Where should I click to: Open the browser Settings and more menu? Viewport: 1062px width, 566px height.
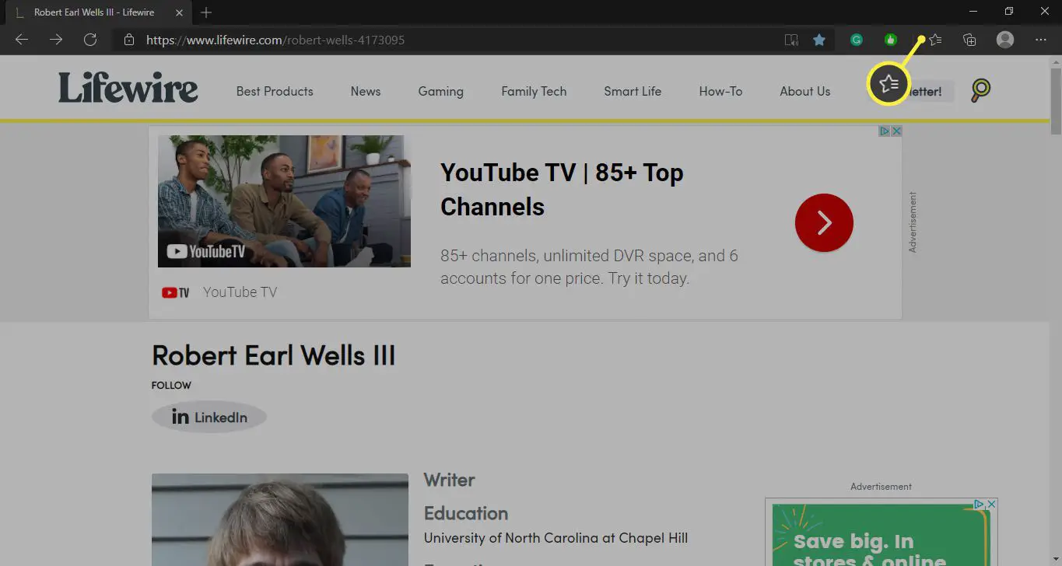1041,40
